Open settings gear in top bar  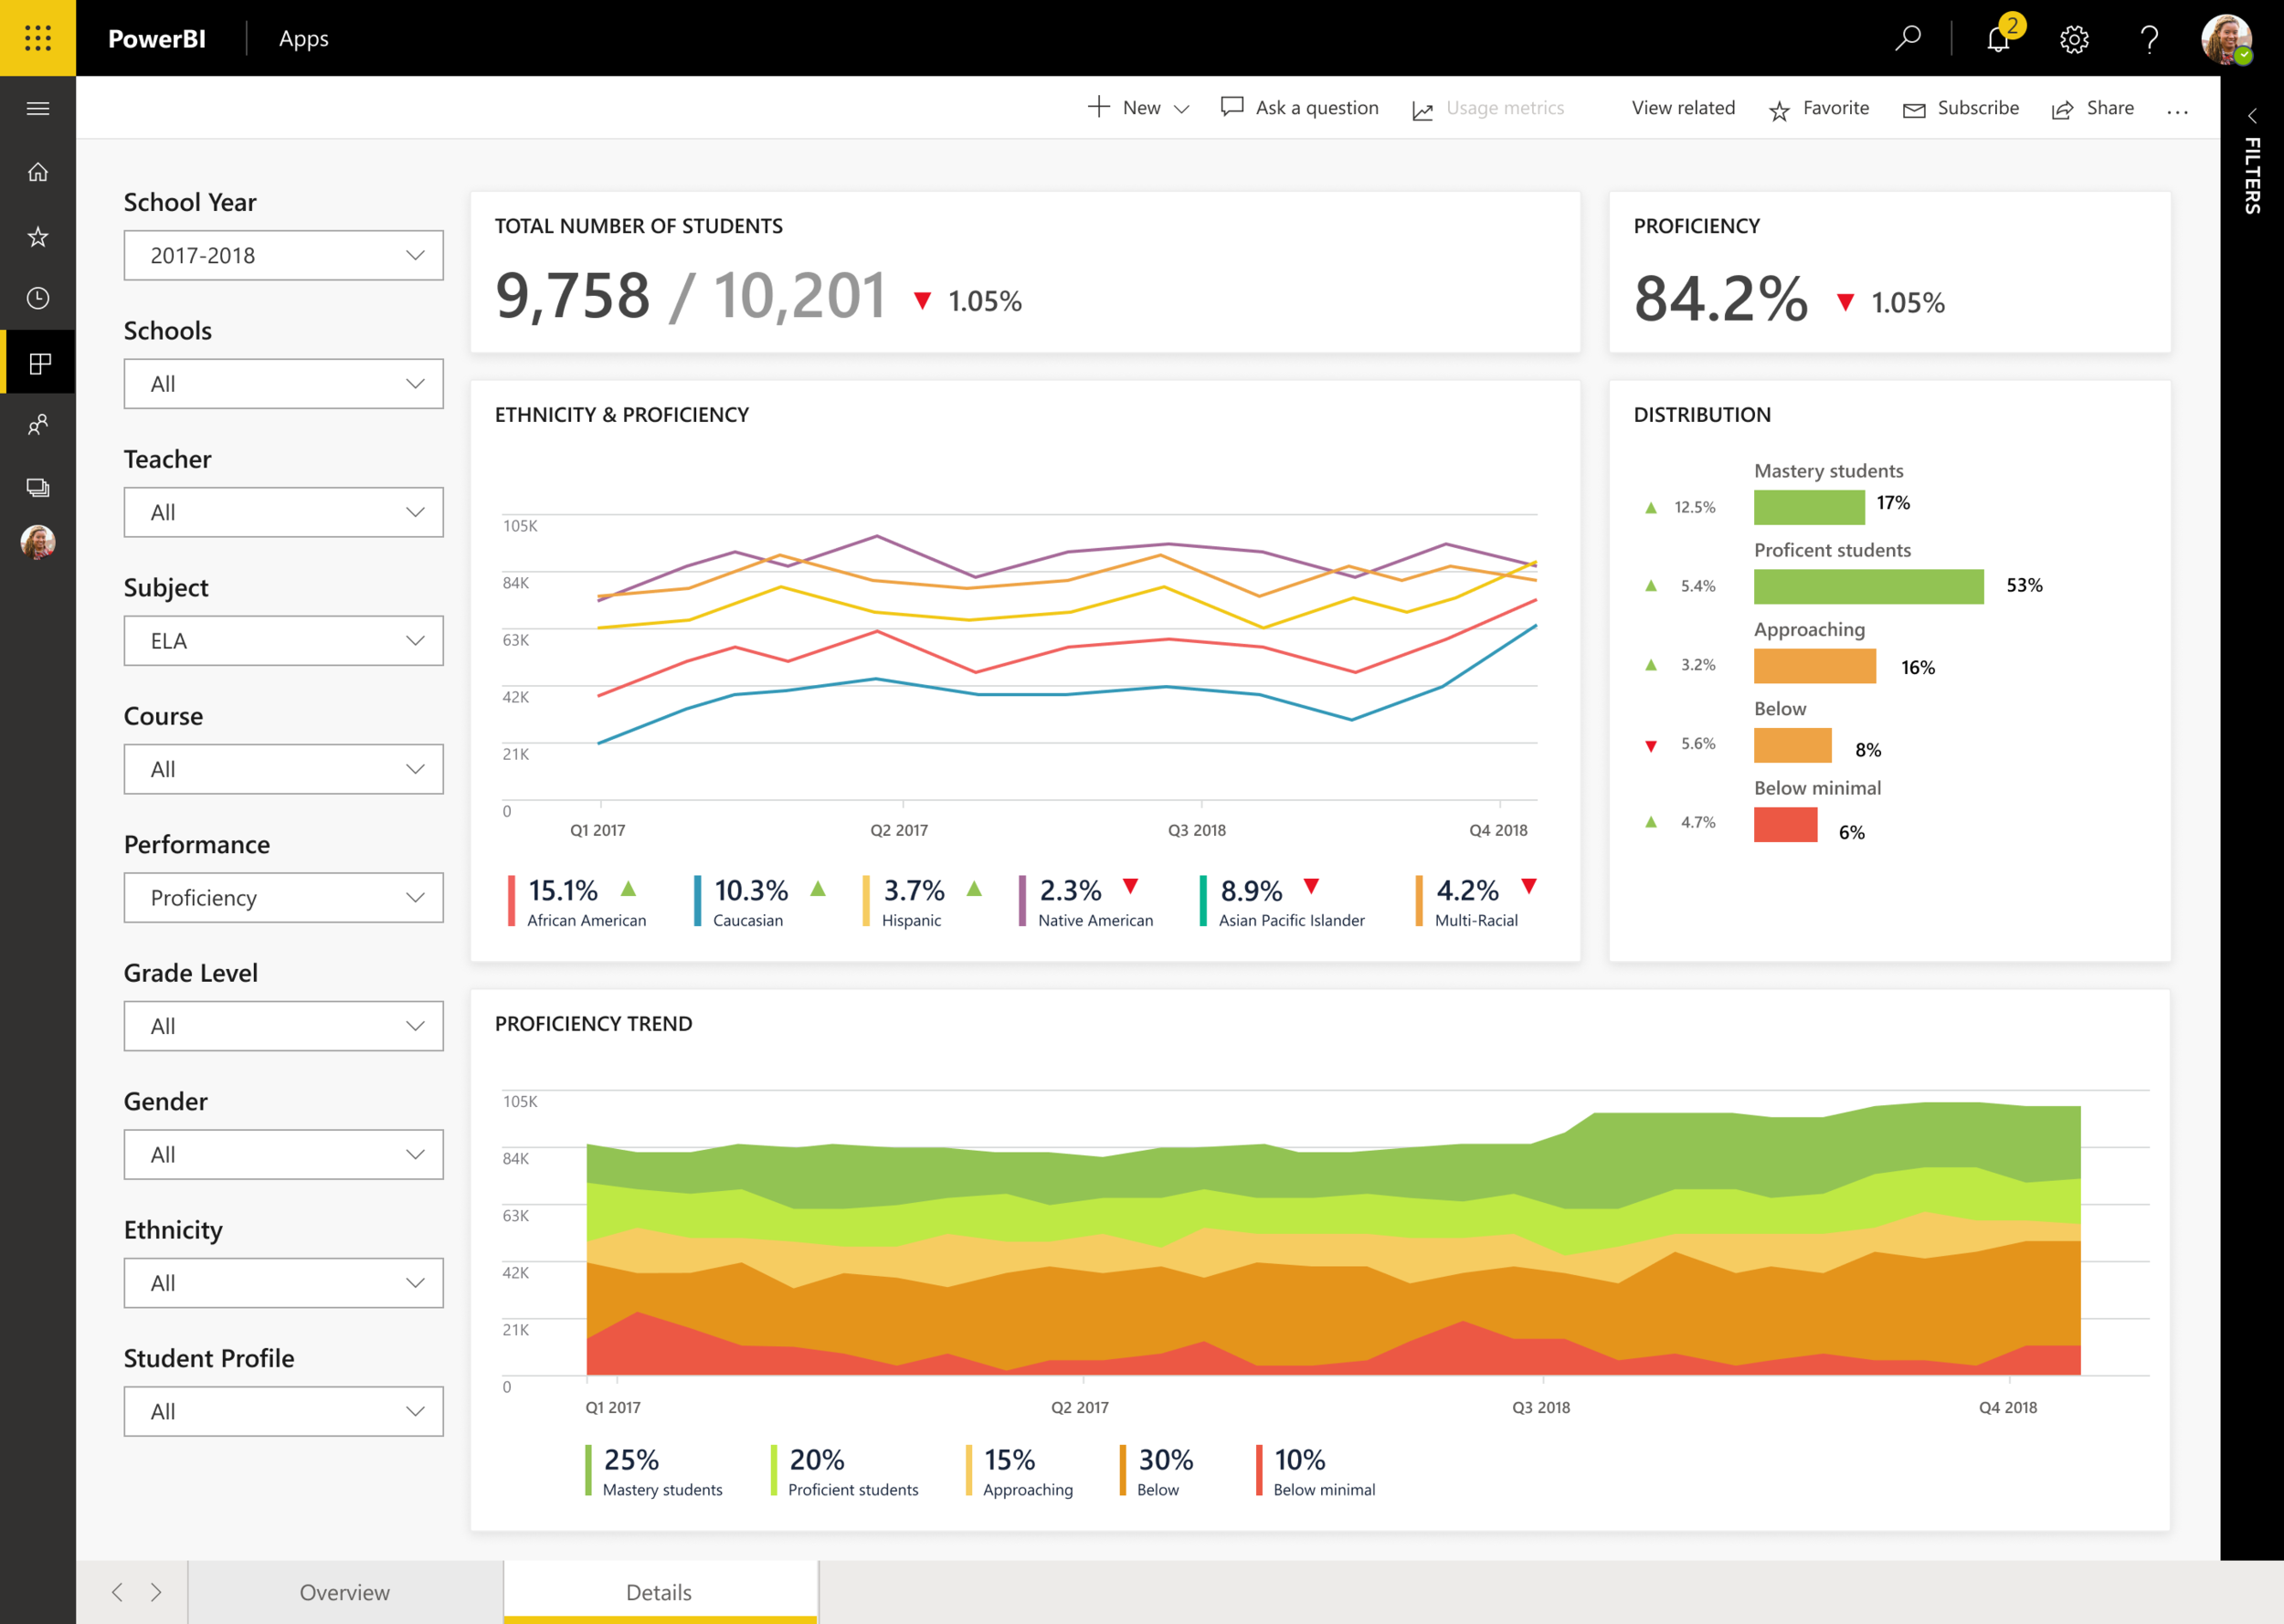(2073, 39)
